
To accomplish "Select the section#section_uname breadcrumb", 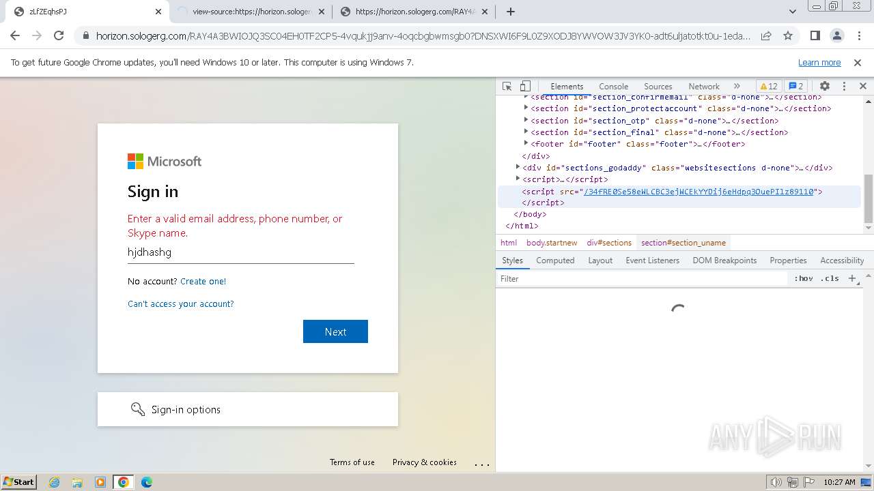I will [x=683, y=243].
